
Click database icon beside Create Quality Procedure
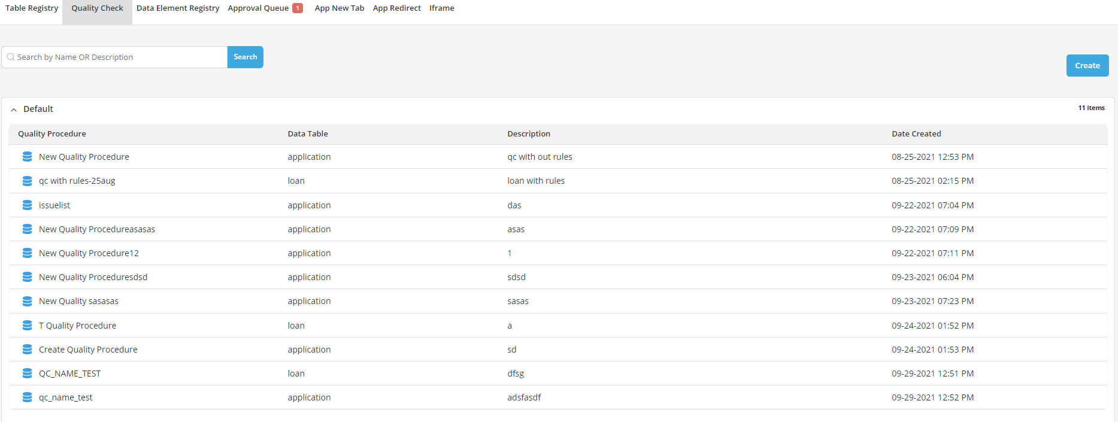tap(27, 350)
